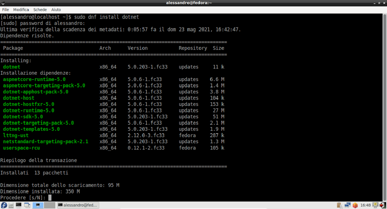Screen dimensions: 387x209
Task: Click the 'Installing:' heading text
Action: pos(16,61)
